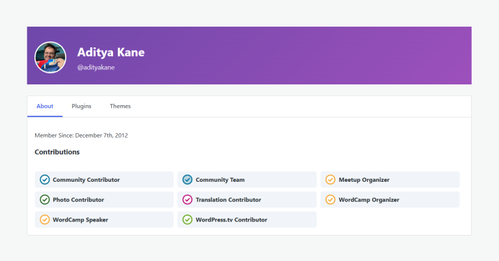Screen dimensions: 499x261
Task: Click the WordCamp Speaker badge icon
Action: [45, 219]
